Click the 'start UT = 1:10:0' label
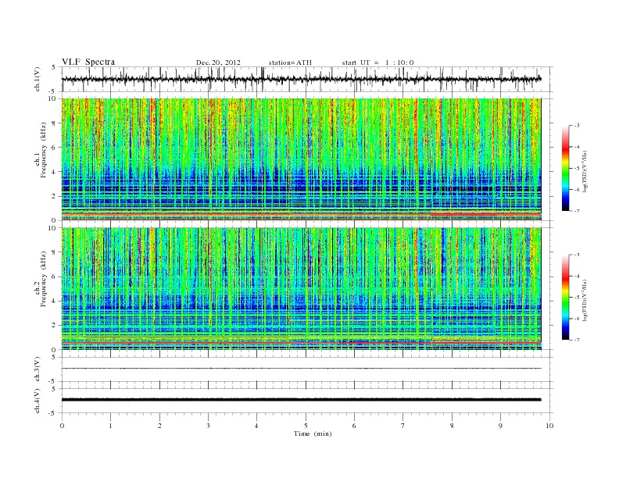Image resolution: width=619 pixels, height=478 pixels. click(x=377, y=62)
